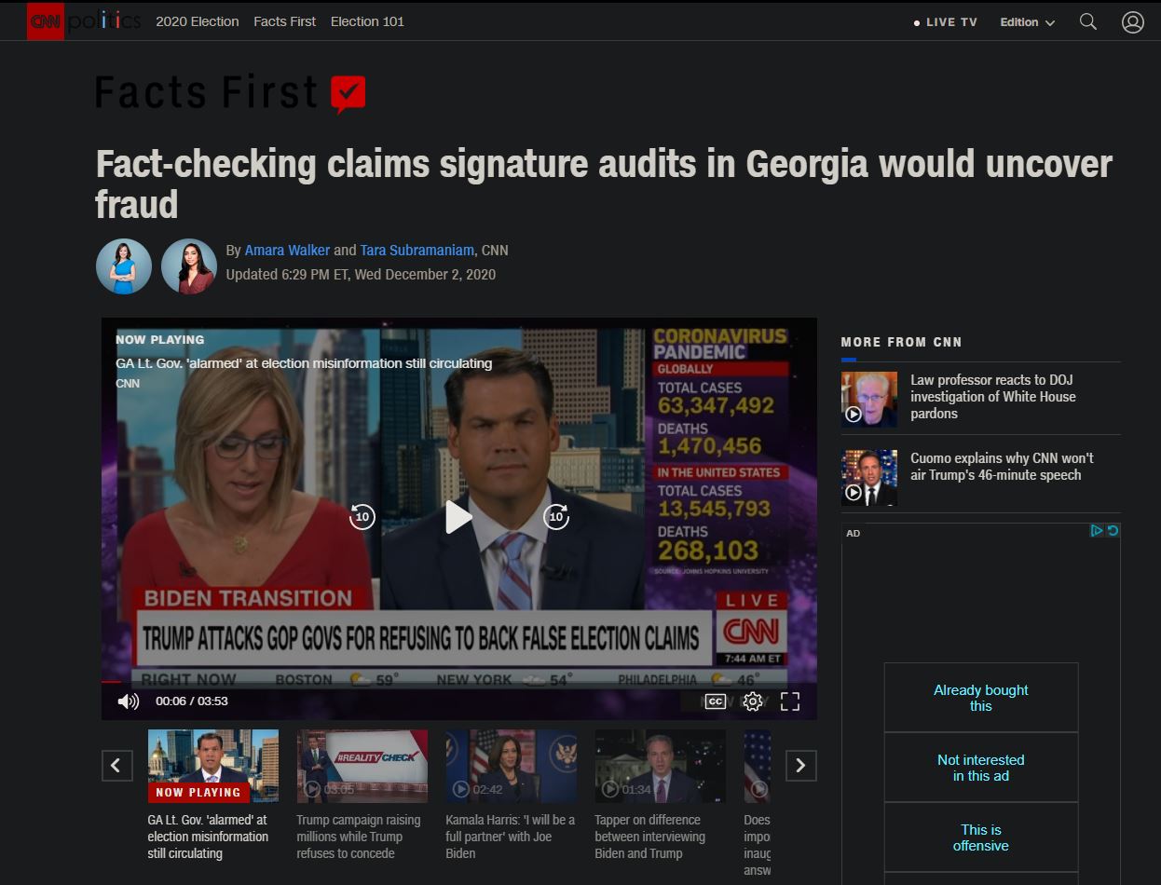Open author Amara Walker link
Image resolution: width=1161 pixels, height=885 pixels.
[287, 250]
